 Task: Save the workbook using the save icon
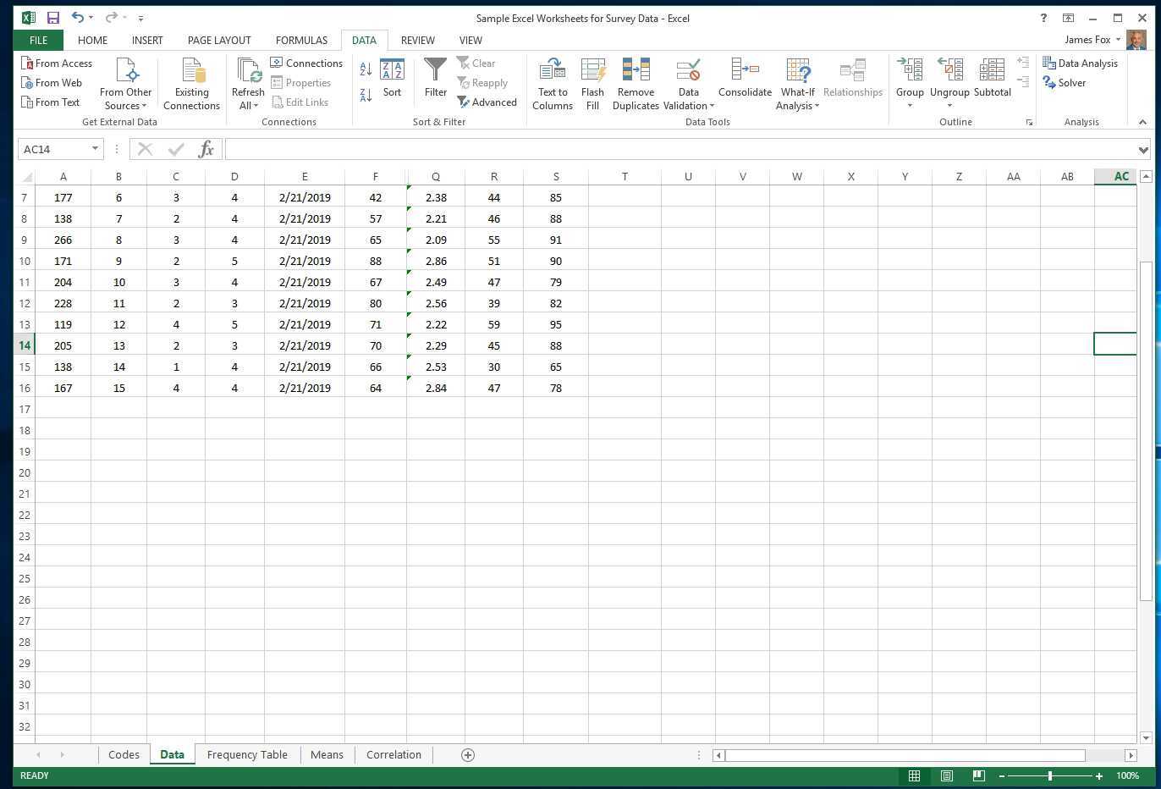point(53,18)
